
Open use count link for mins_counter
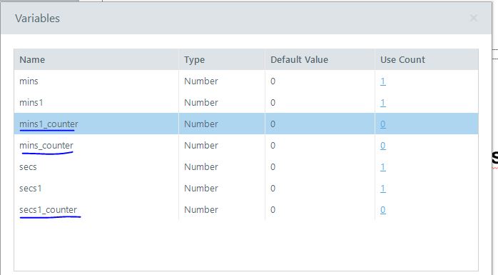pos(383,146)
